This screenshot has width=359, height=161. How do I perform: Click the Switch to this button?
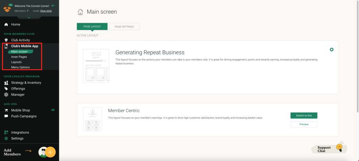point(304,115)
